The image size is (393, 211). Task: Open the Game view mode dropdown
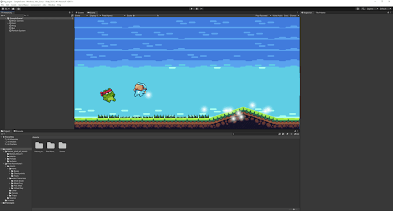(81, 16)
